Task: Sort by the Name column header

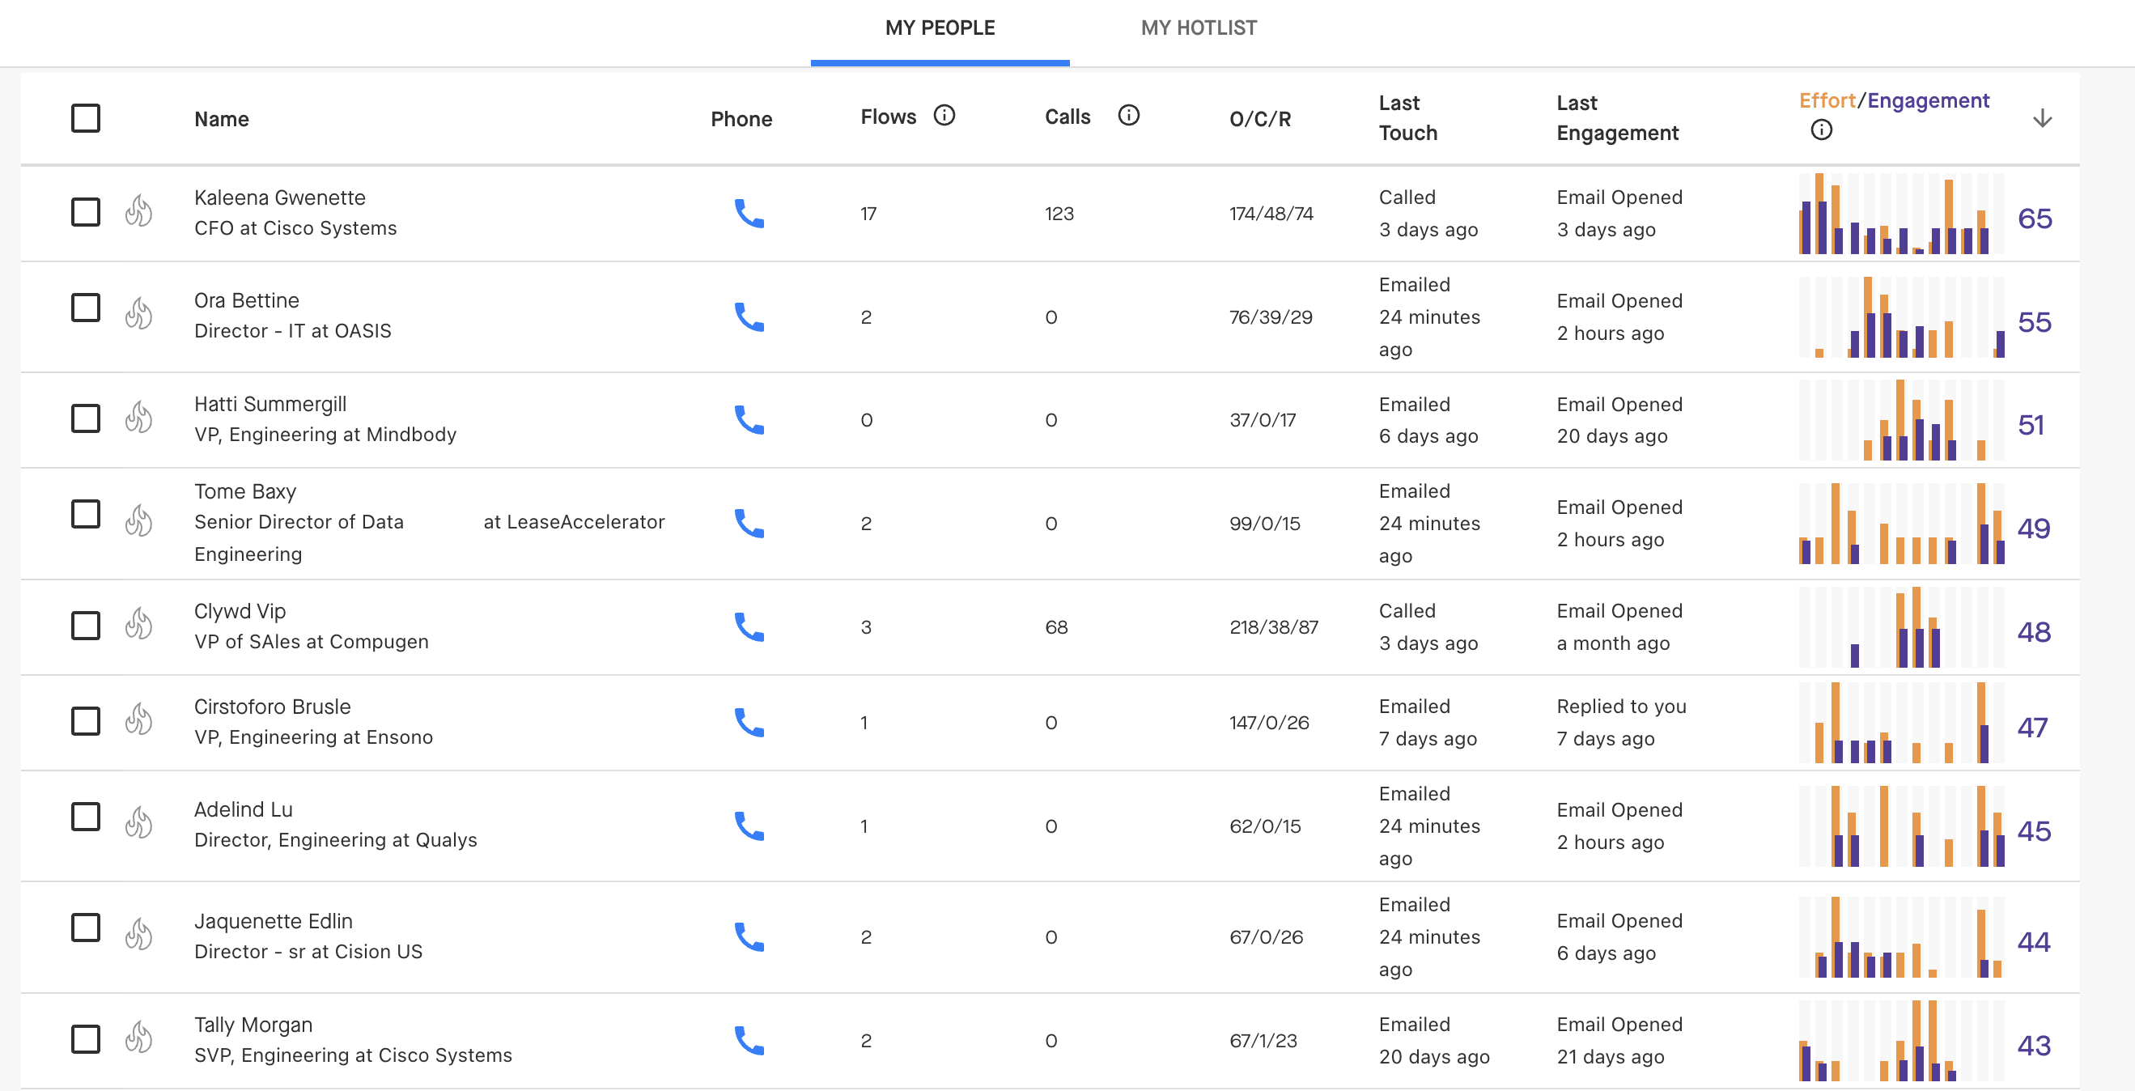Action: (x=221, y=118)
